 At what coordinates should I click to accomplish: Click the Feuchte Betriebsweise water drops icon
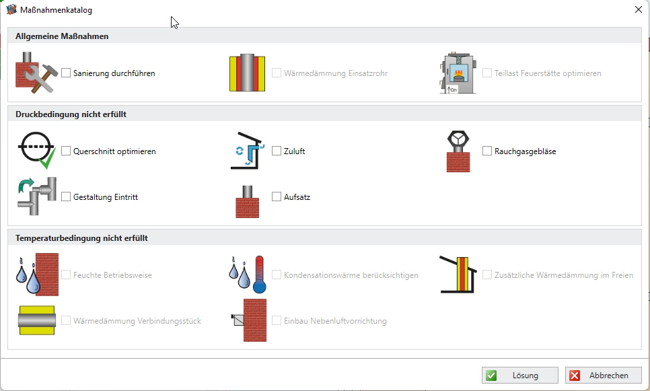pos(37,275)
